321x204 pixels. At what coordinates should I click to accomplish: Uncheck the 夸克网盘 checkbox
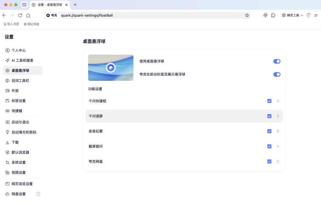(269, 161)
